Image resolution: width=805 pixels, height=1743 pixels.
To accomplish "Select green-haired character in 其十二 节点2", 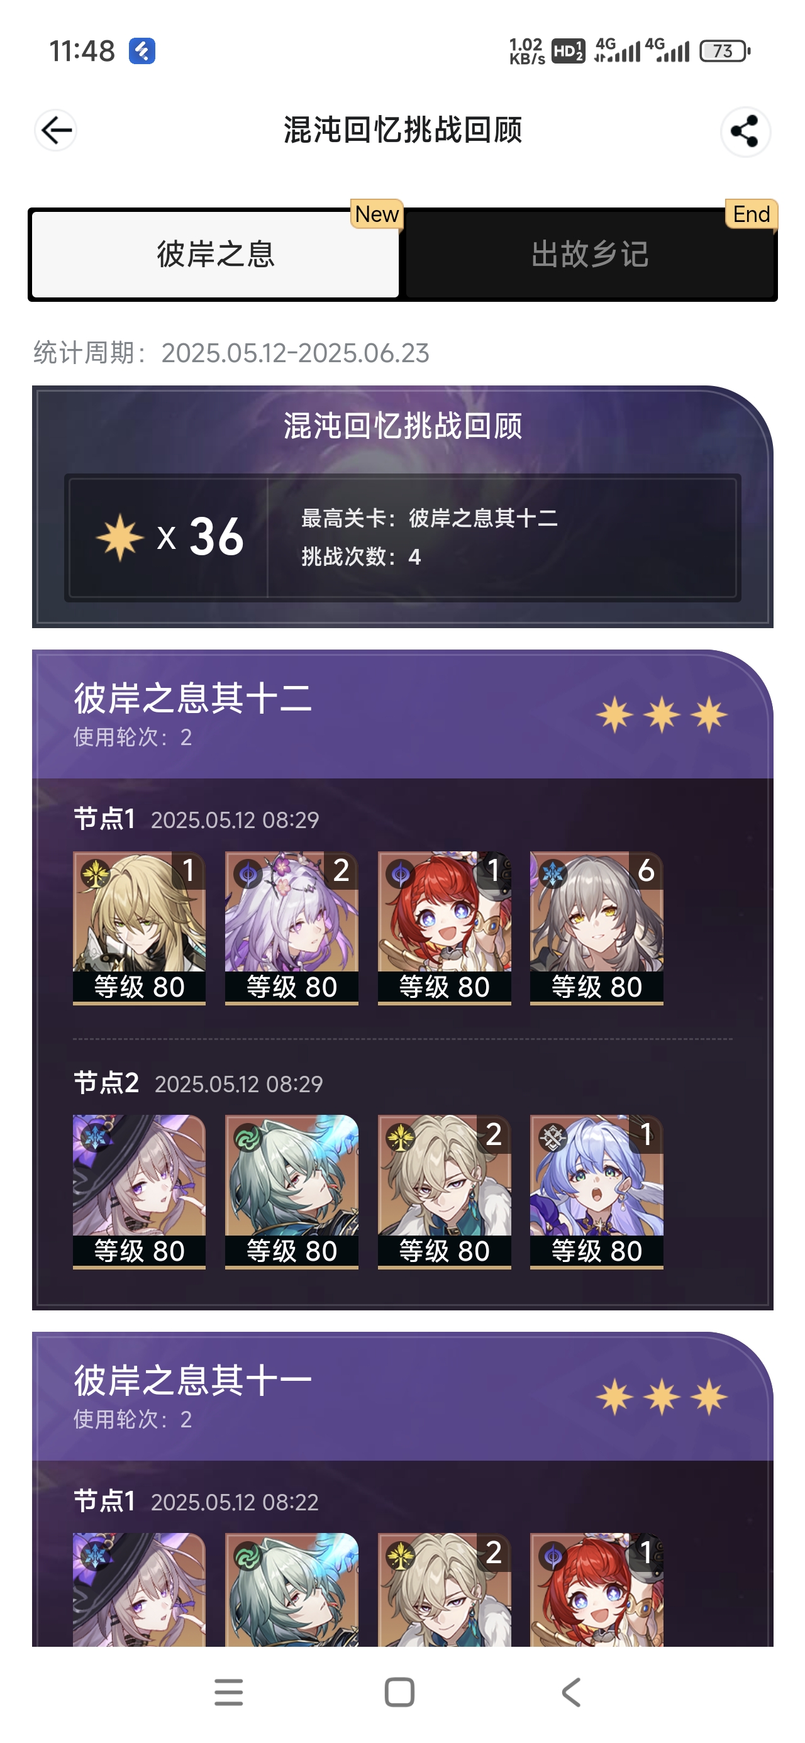I will 292,1192.
